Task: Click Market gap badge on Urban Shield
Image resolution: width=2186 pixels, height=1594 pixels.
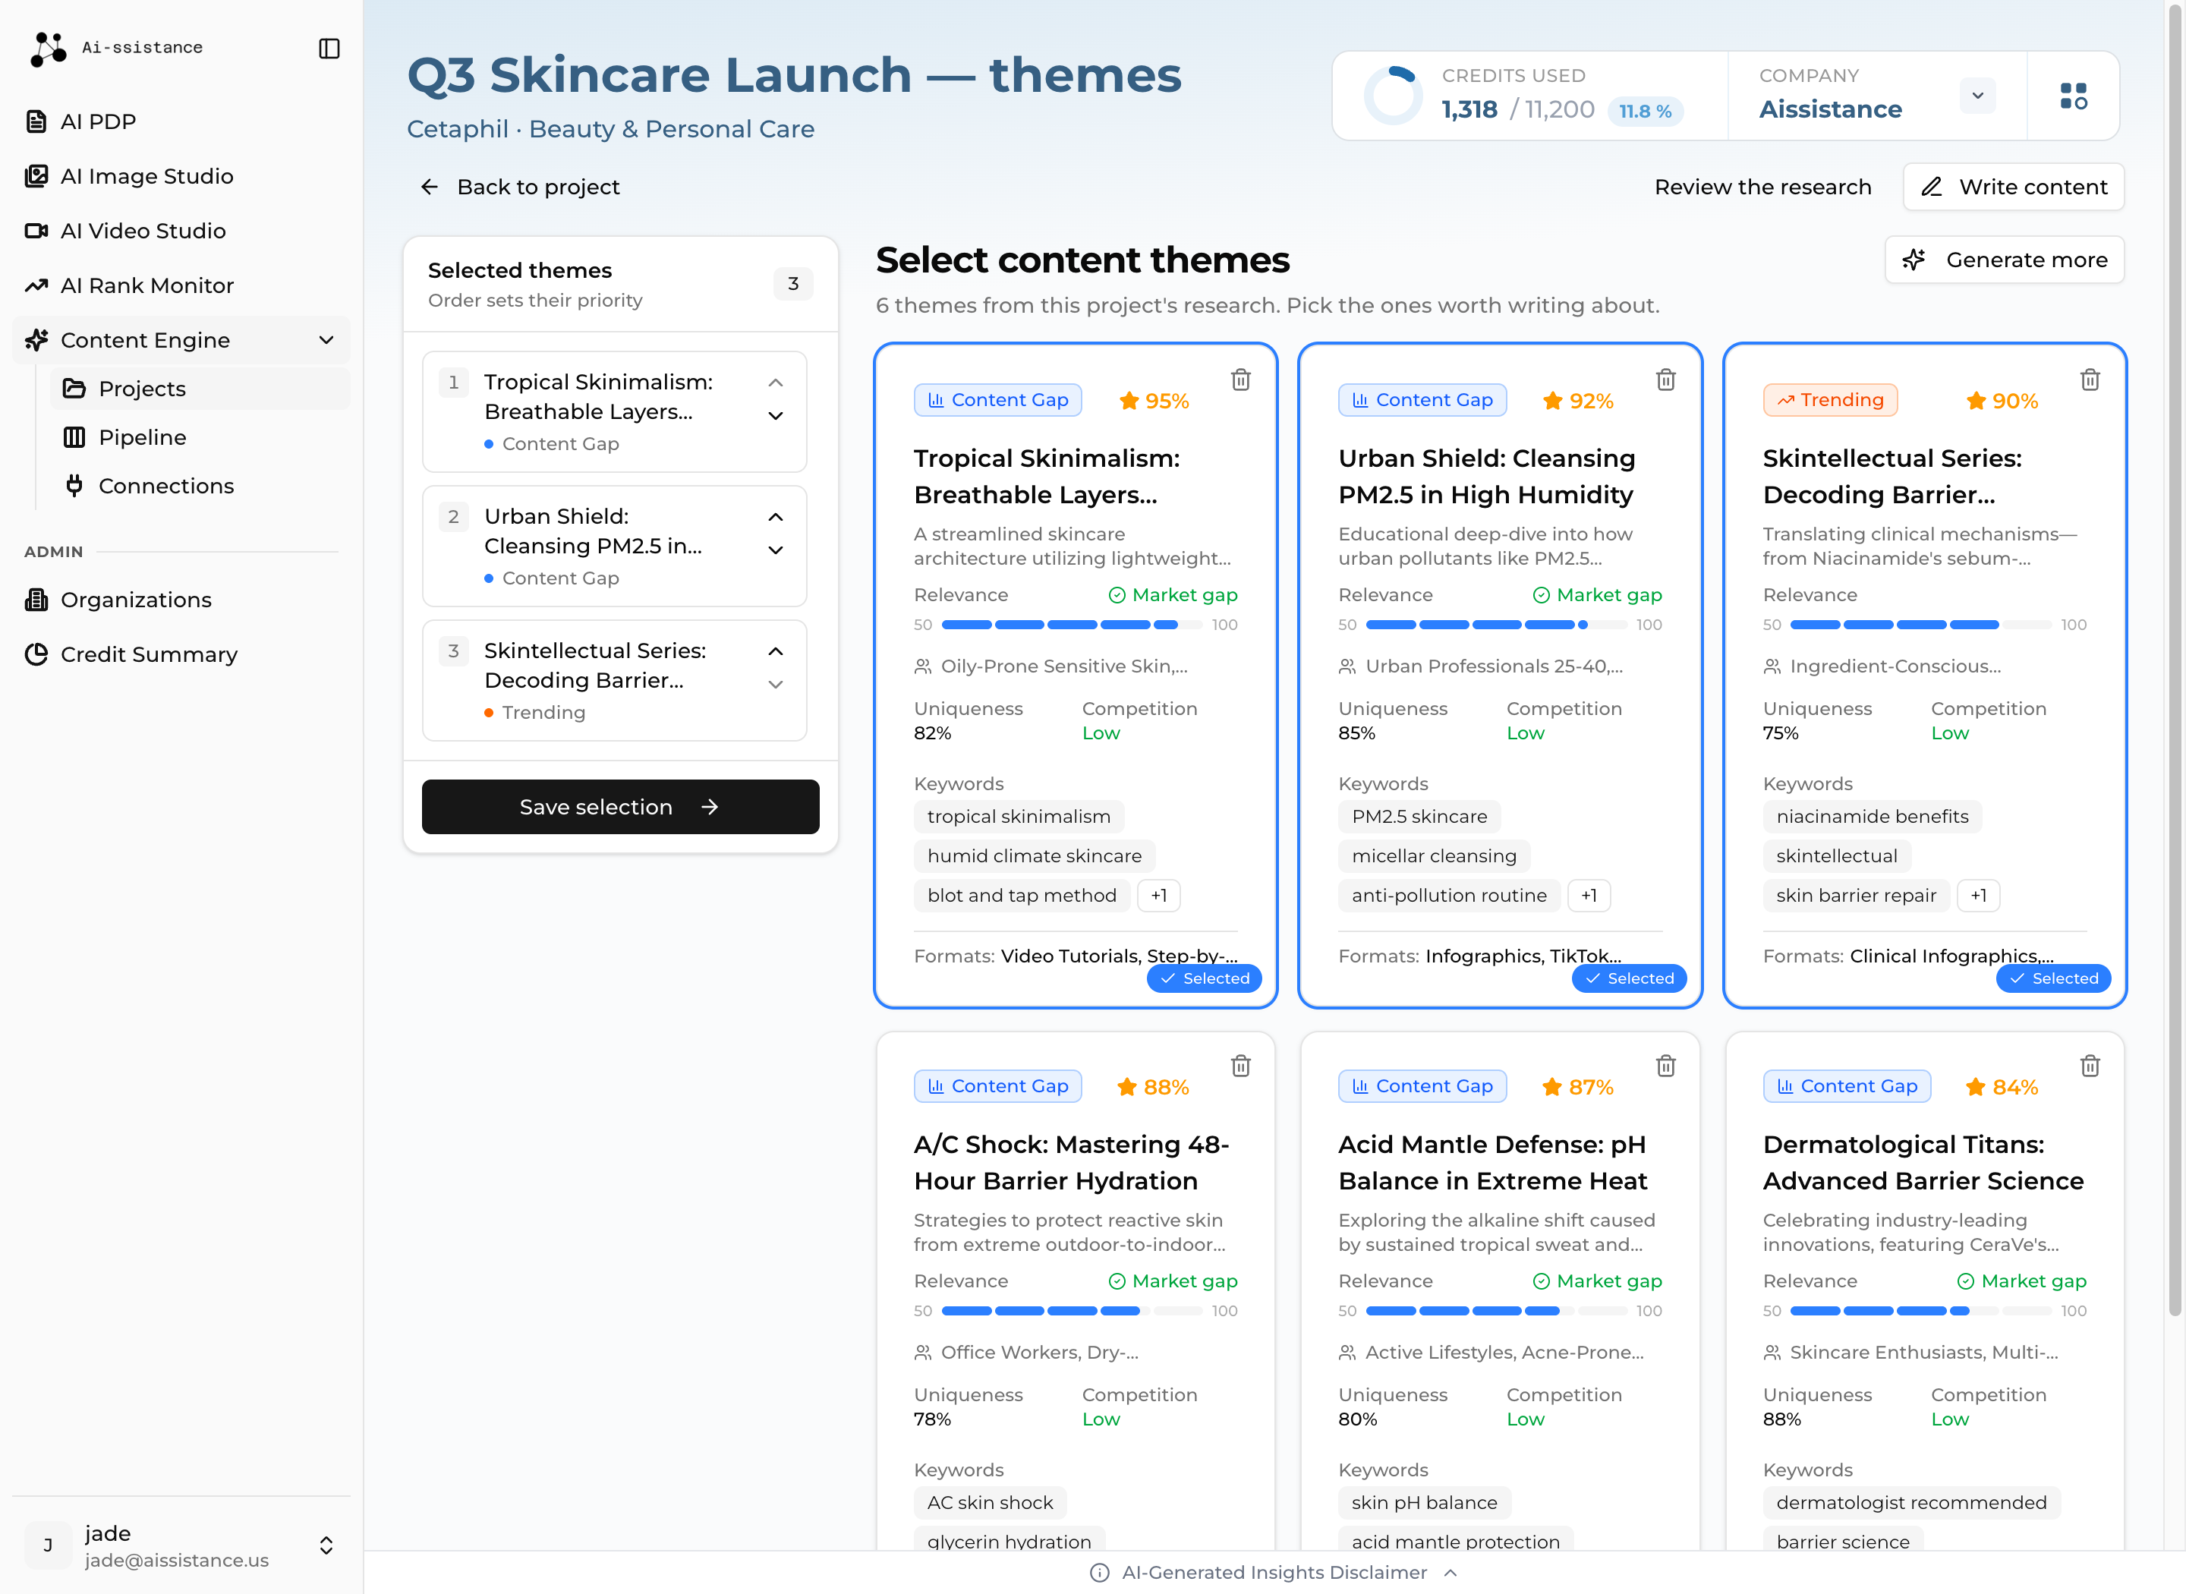Action: 1596,595
